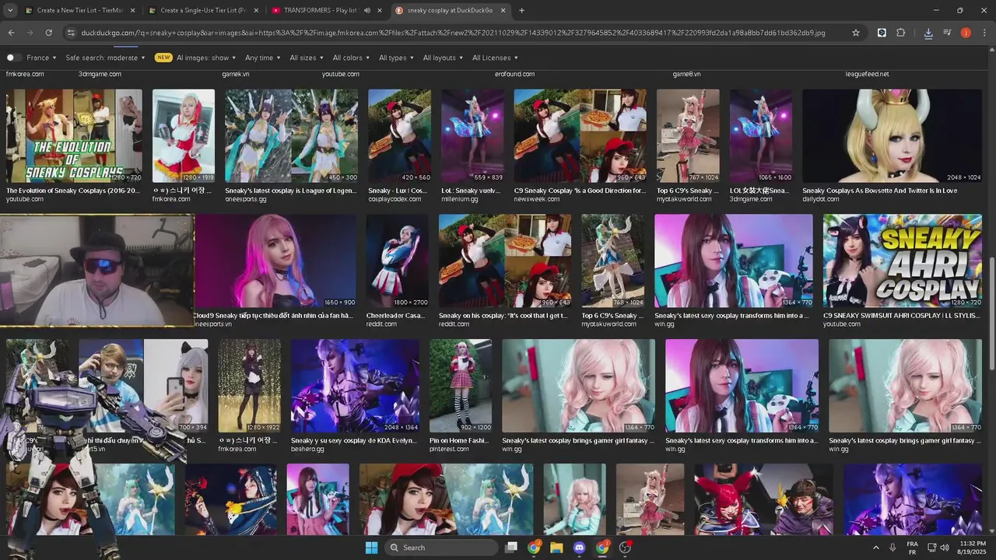Open OBS Studio from the taskbar
The height and width of the screenshot is (560, 996).
tap(625, 548)
